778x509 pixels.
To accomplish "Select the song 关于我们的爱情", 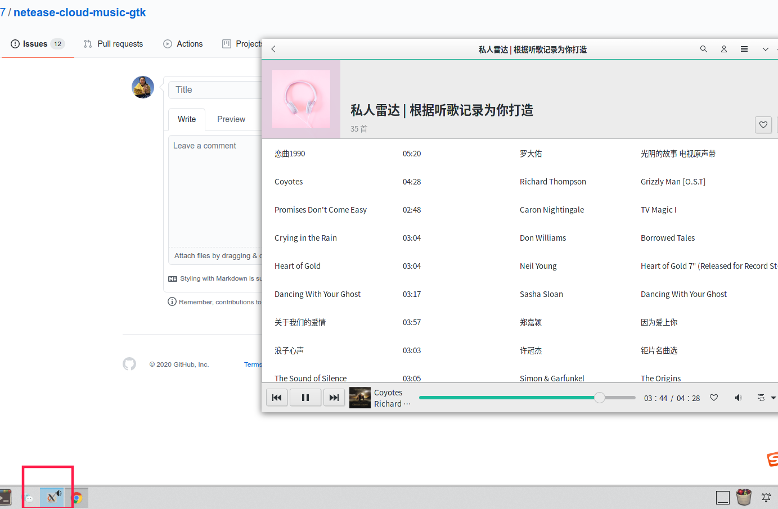I will pos(300,322).
